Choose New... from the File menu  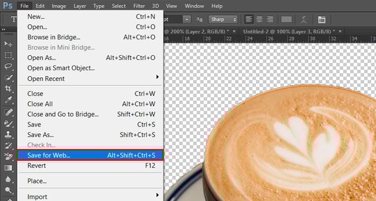pyautogui.click(x=90, y=17)
